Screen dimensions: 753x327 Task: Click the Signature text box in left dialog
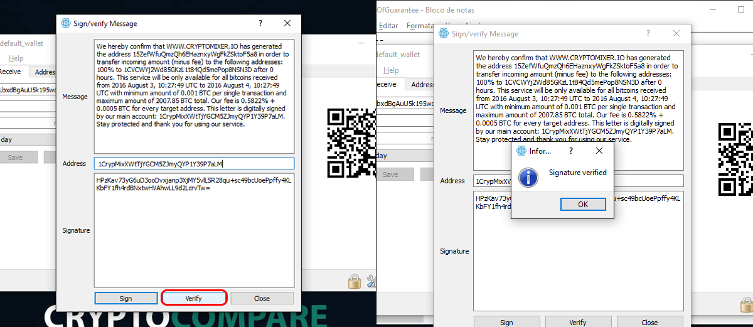point(194,230)
